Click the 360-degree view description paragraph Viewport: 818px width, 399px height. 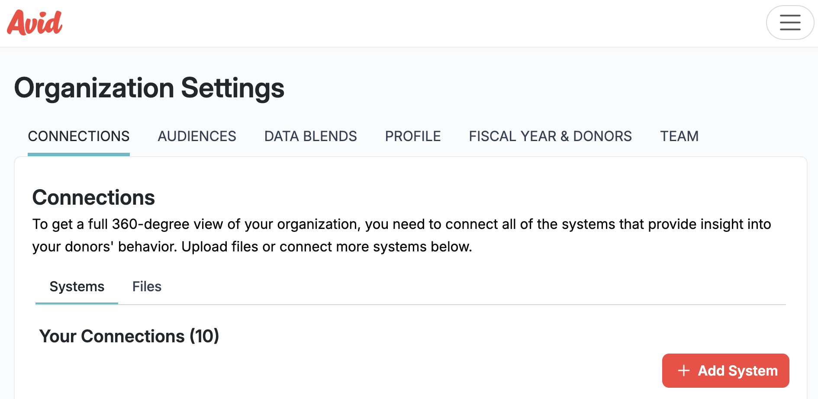[401, 225]
